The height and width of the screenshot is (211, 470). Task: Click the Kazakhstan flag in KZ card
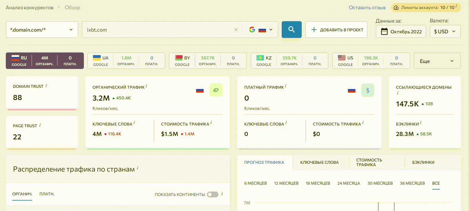260,58
